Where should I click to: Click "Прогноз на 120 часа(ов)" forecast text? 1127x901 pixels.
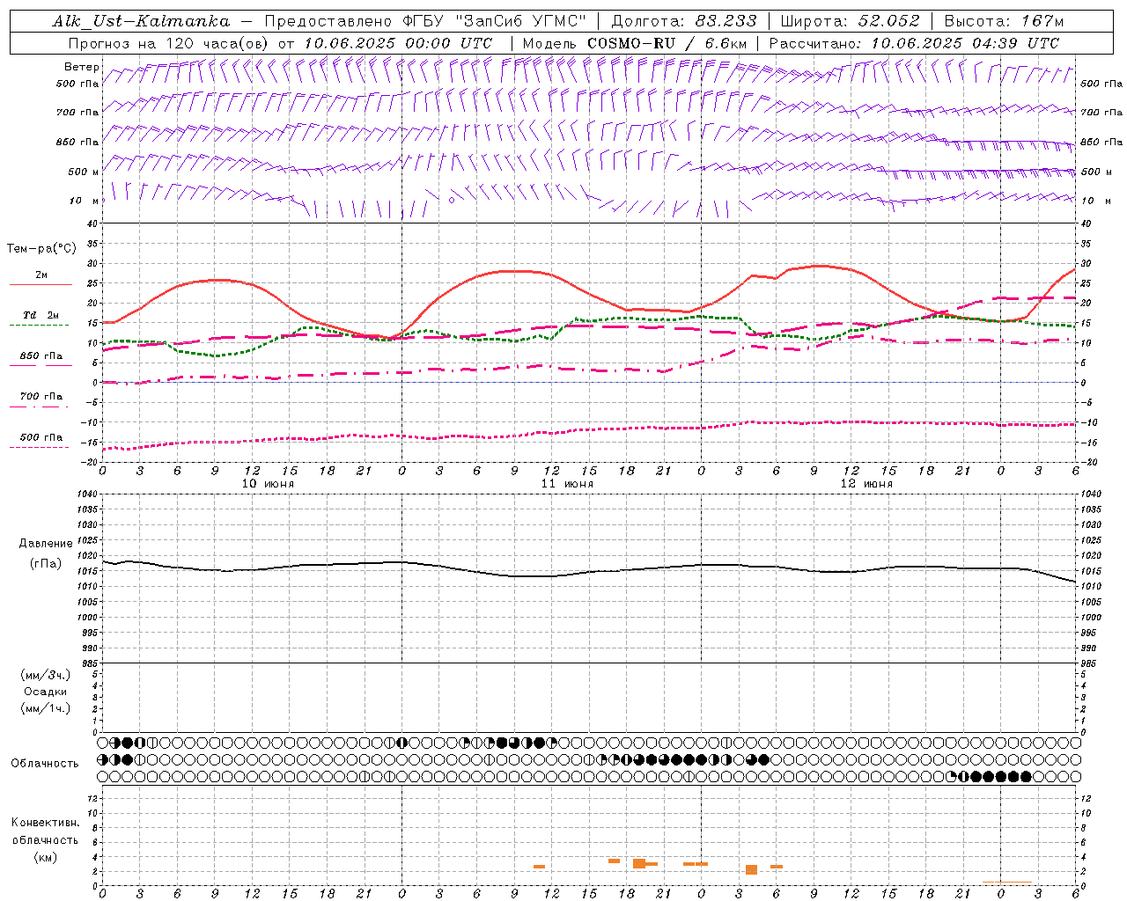pyautogui.click(x=170, y=43)
